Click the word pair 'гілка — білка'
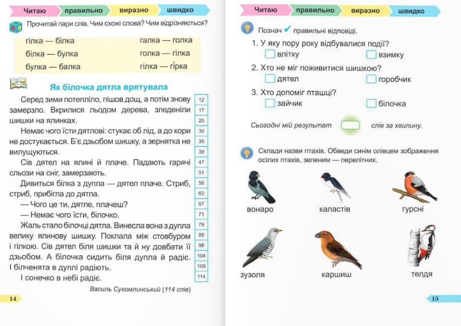 (x=50, y=41)
